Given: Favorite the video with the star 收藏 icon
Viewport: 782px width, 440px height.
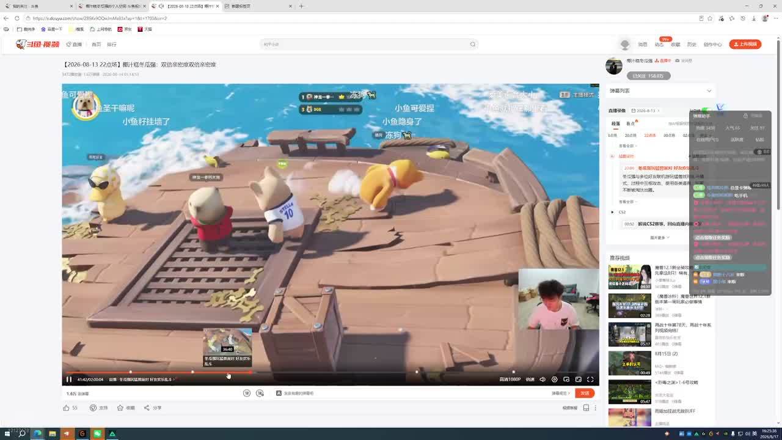Looking at the screenshot, I should pos(120,408).
